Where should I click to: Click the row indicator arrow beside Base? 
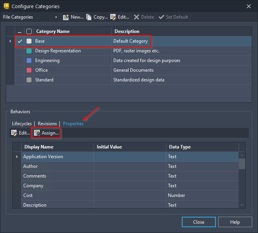click(10, 41)
